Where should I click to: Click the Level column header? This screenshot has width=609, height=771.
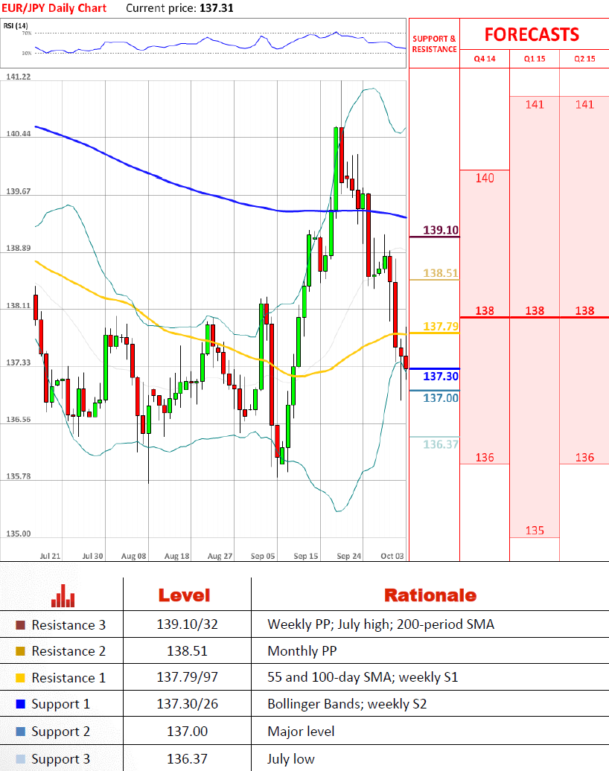184,595
